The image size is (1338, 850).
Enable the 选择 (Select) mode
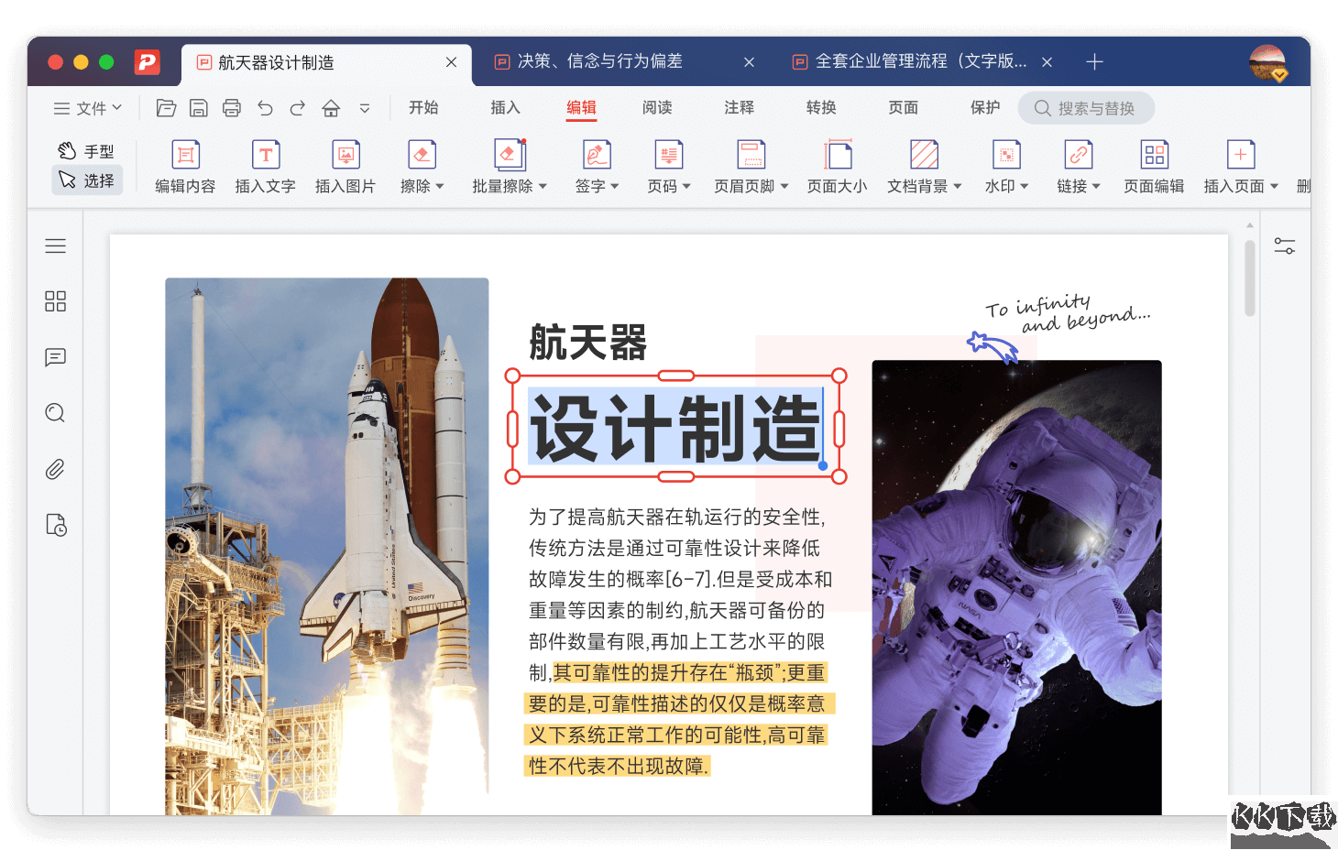click(x=87, y=180)
